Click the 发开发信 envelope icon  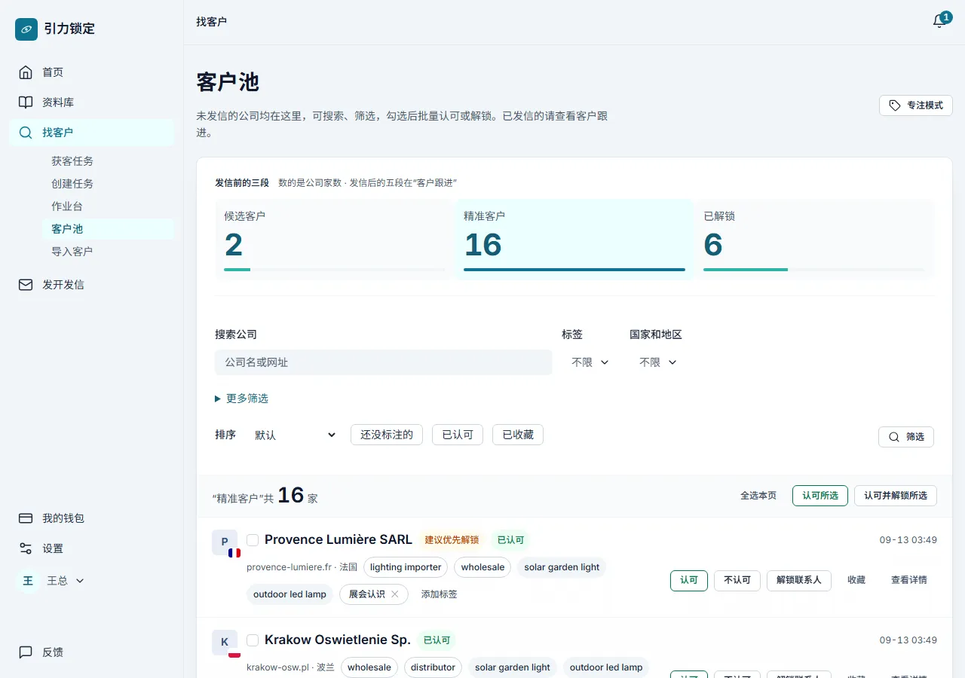26,285
